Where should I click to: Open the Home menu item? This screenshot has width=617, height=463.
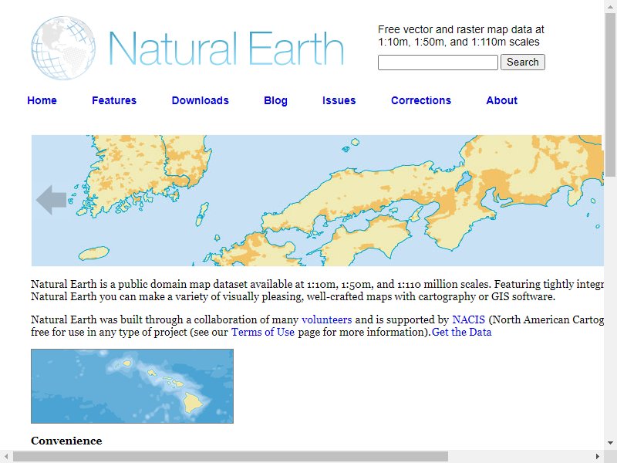tap(42, 100)
